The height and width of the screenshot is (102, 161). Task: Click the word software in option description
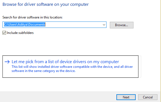coord(18,71)
